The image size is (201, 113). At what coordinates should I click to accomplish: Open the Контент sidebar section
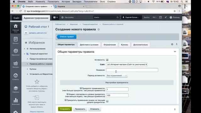(x=16, y=40)
